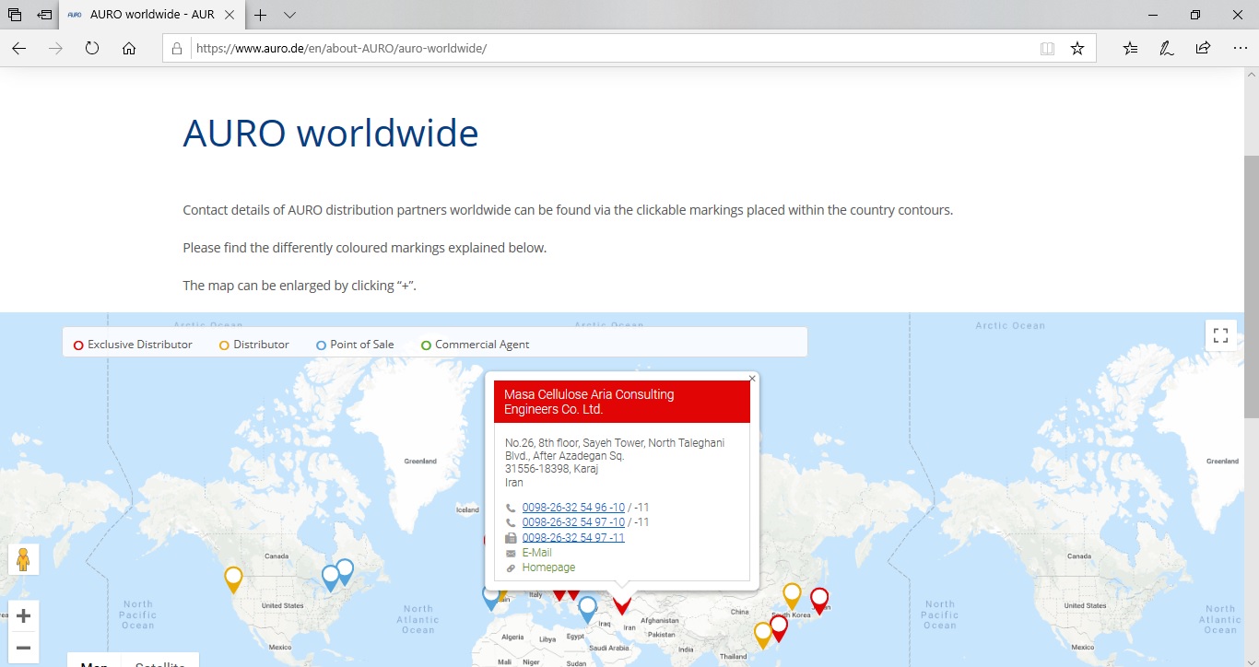Image resolution: width=1259 pixels, height=667 pixels.
Task: Click the red company name header in popup
Action: tap(622, 402)
